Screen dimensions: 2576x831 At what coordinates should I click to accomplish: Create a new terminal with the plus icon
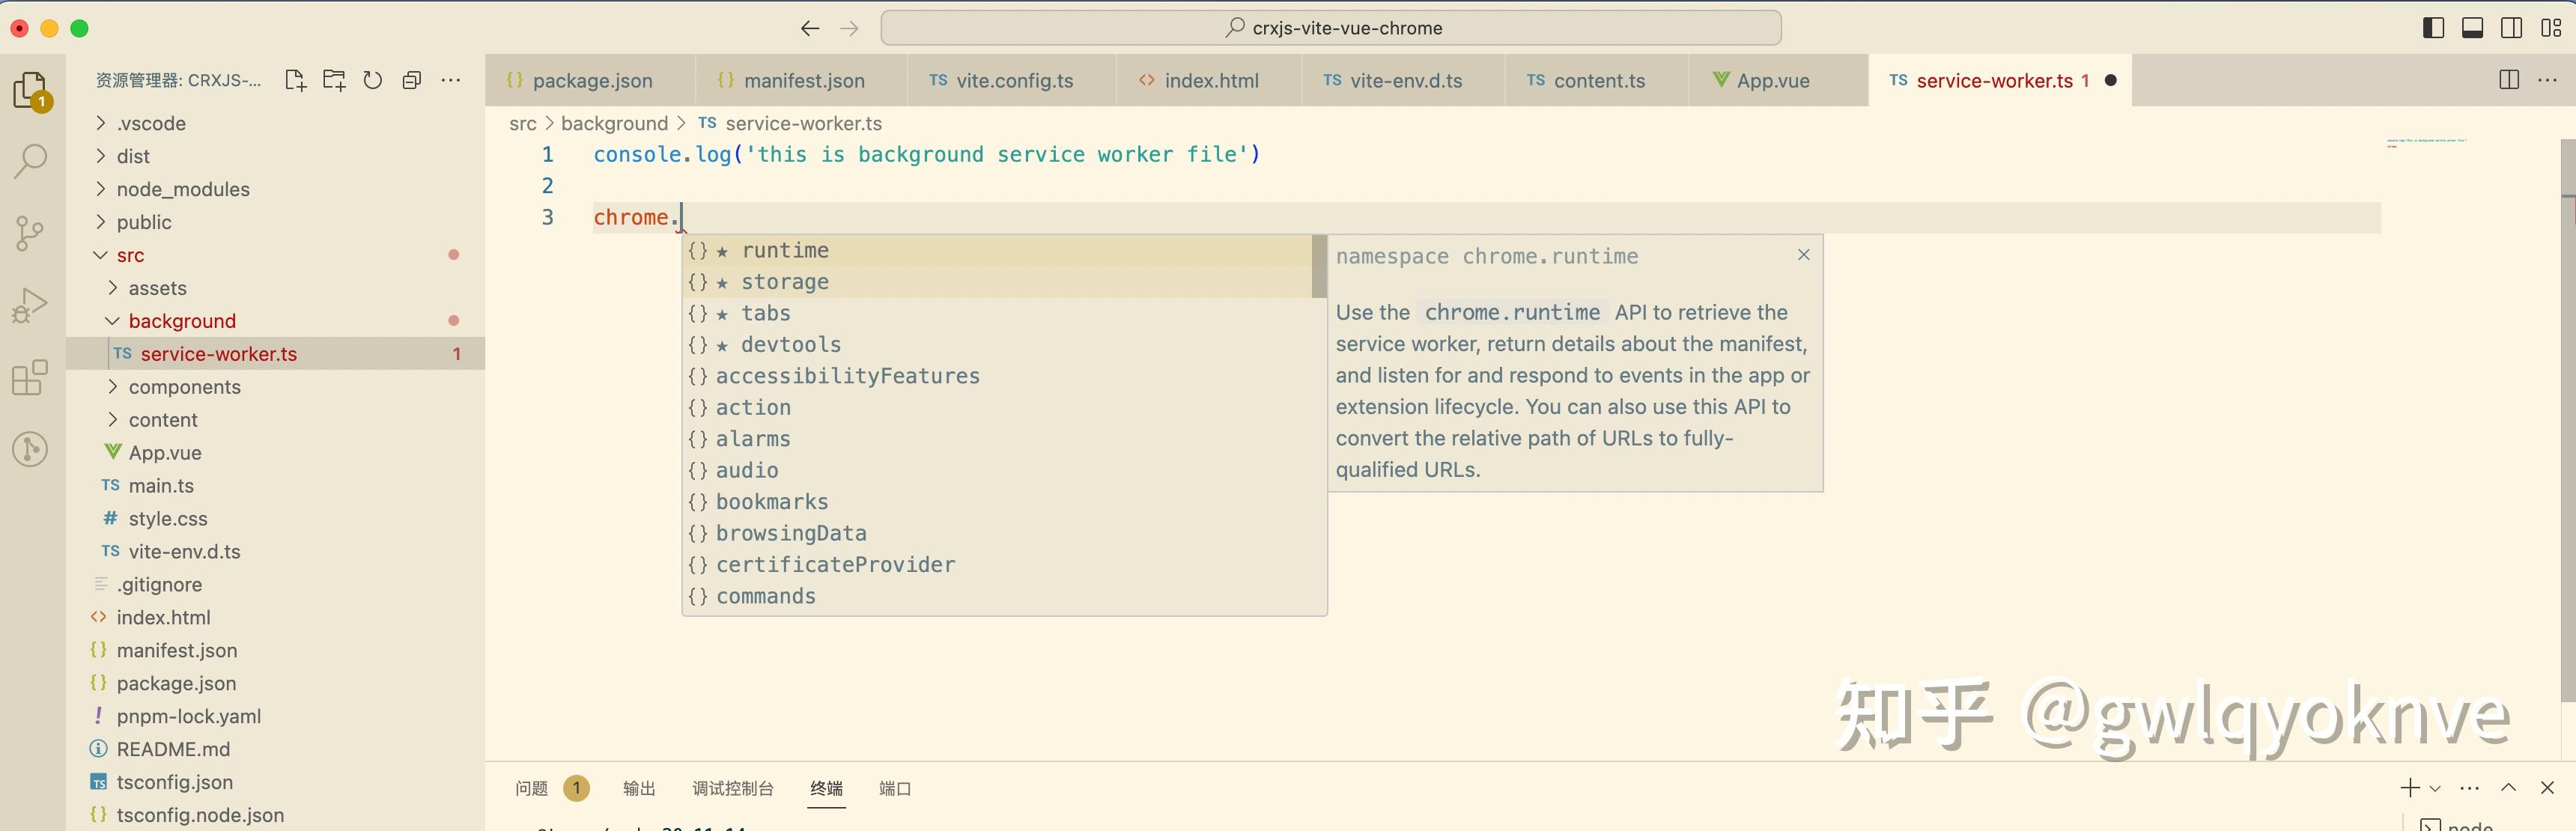tap(2410, 788)
